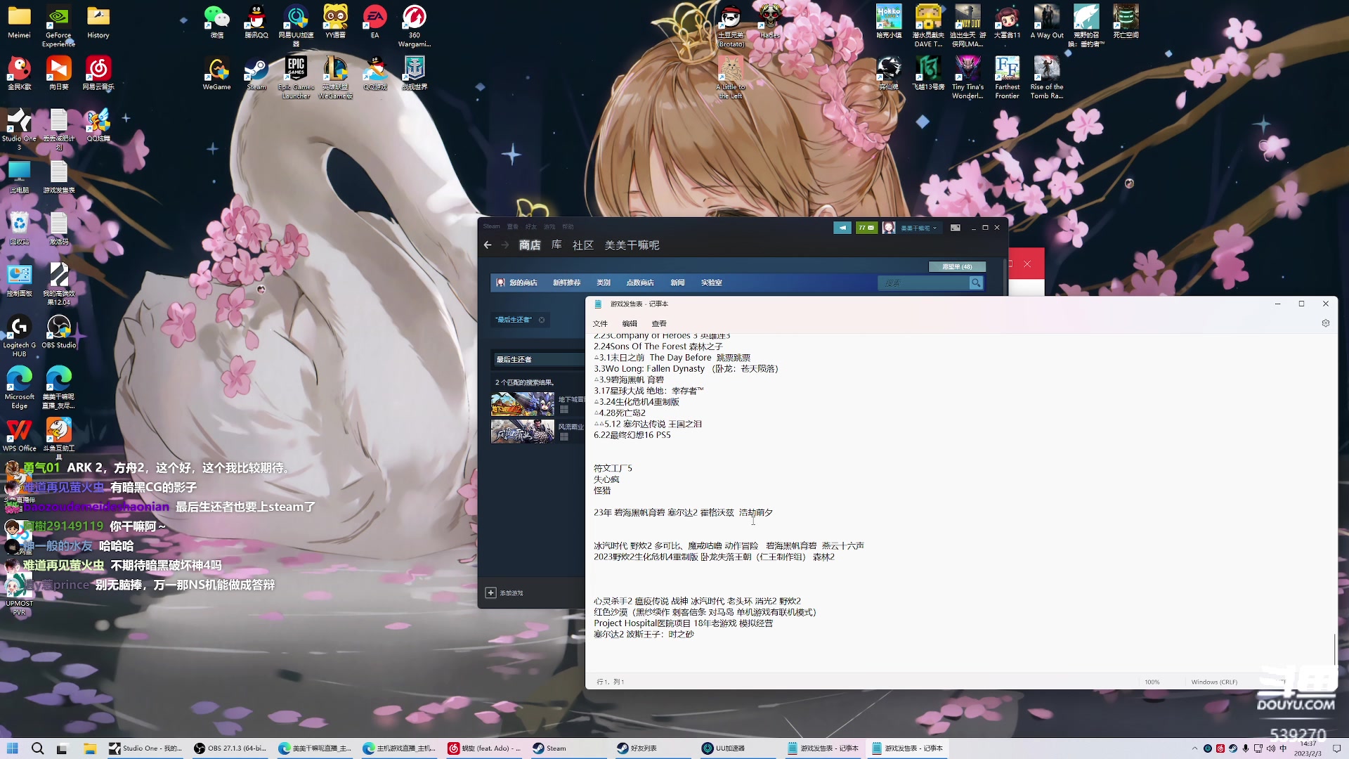Image resolution: width=1349 pixels, height=759 pixels.
Task: Open File Explorer from the taskbar
Action: [x=90, y=748]
